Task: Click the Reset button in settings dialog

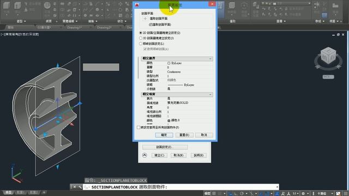Action: [184, 135]
